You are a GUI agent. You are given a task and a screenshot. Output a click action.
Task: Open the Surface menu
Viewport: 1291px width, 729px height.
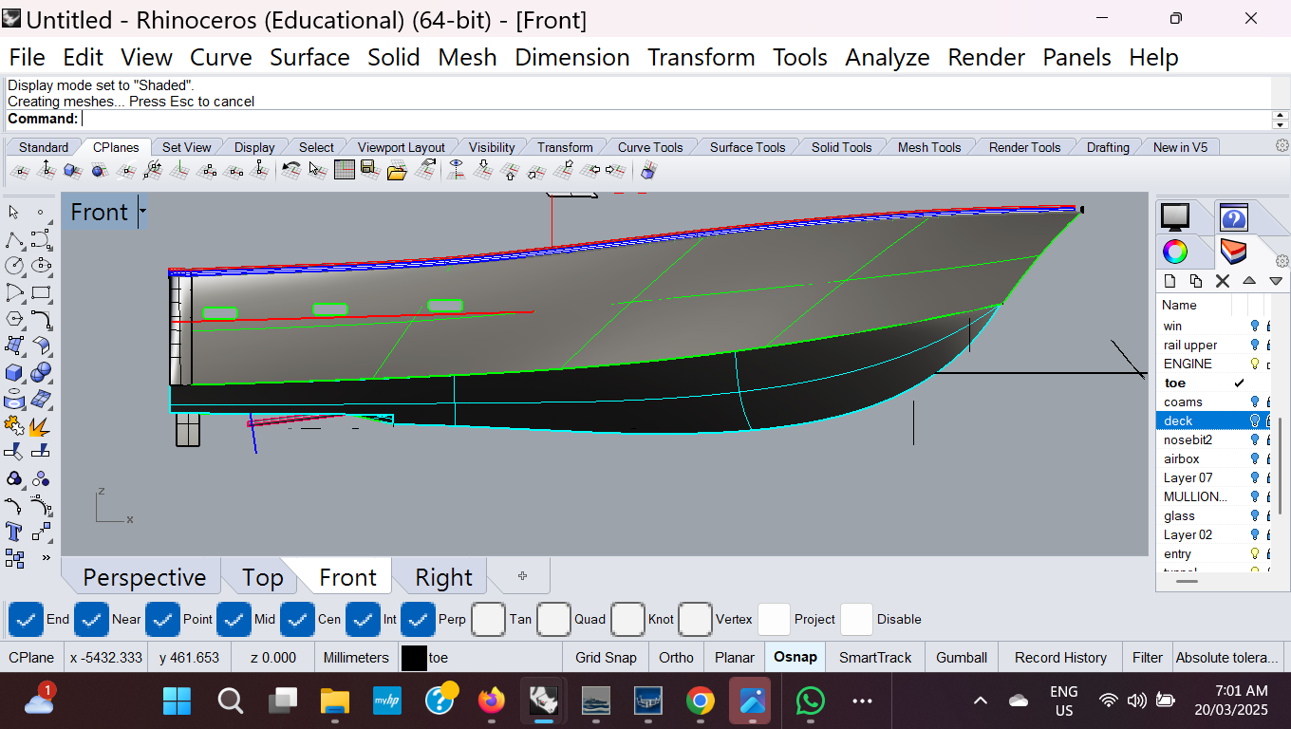tap(309, 57)
